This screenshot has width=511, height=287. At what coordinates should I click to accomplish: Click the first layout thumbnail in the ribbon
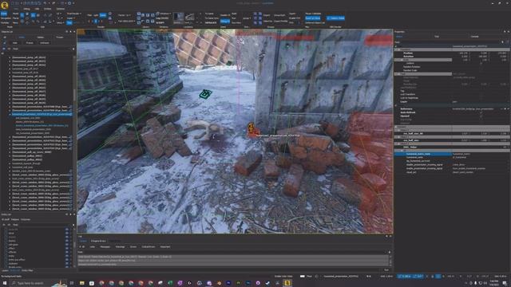point(179,17)
